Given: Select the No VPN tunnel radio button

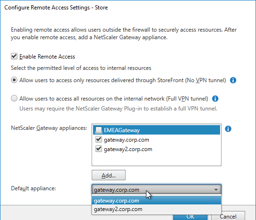Looking at the screenshot, I should 14,80.
